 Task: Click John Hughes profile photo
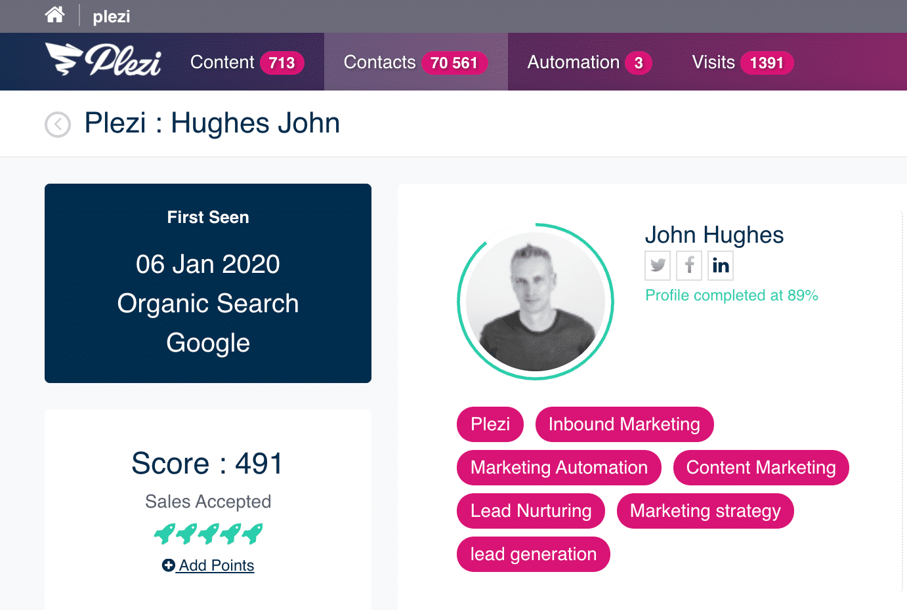coord(536,302)
